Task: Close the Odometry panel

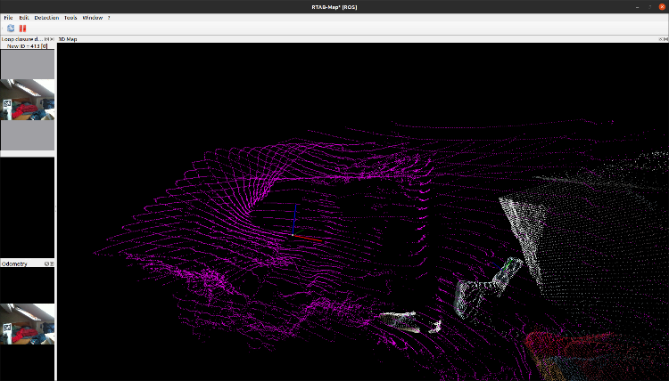Action: 53,263
